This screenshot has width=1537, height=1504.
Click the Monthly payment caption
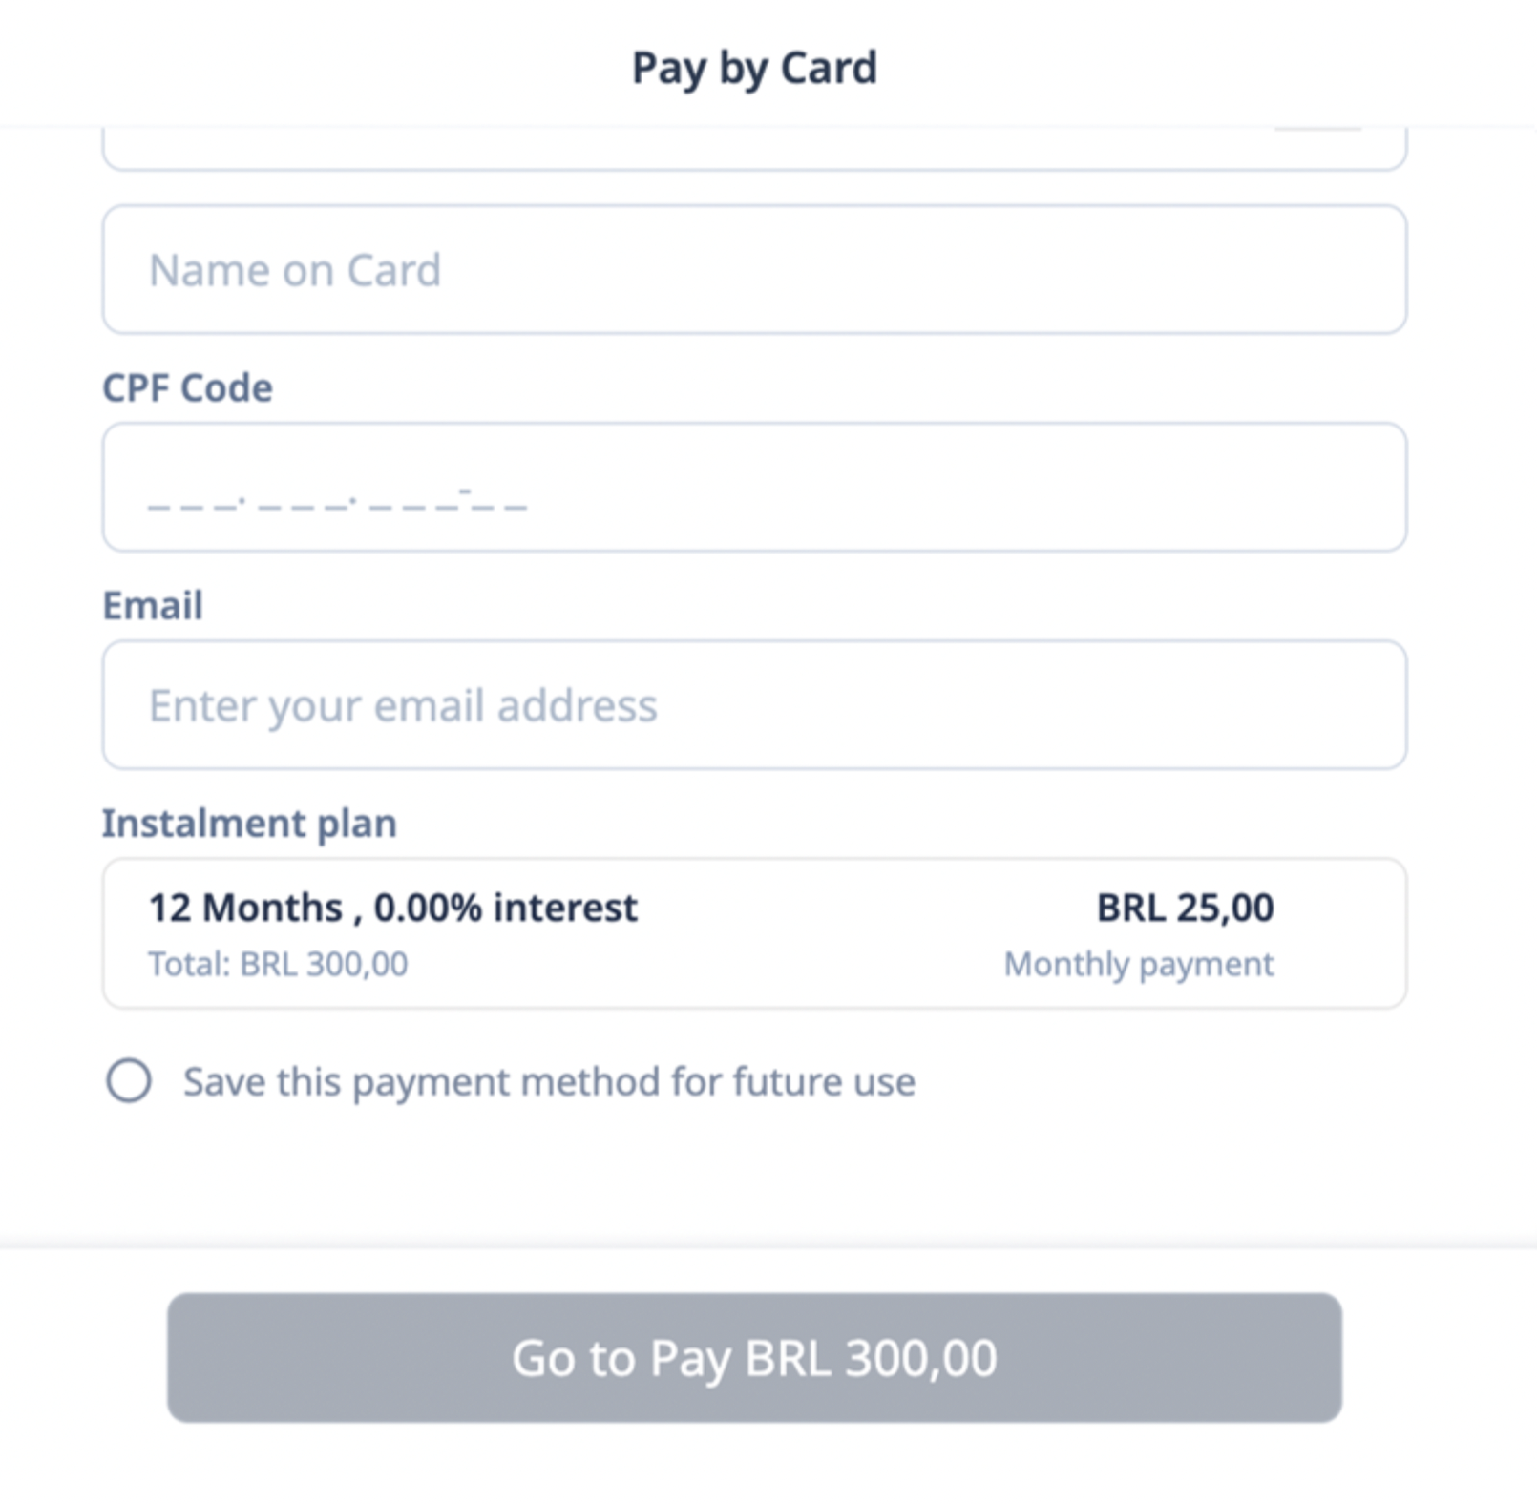coord(1138,964)
